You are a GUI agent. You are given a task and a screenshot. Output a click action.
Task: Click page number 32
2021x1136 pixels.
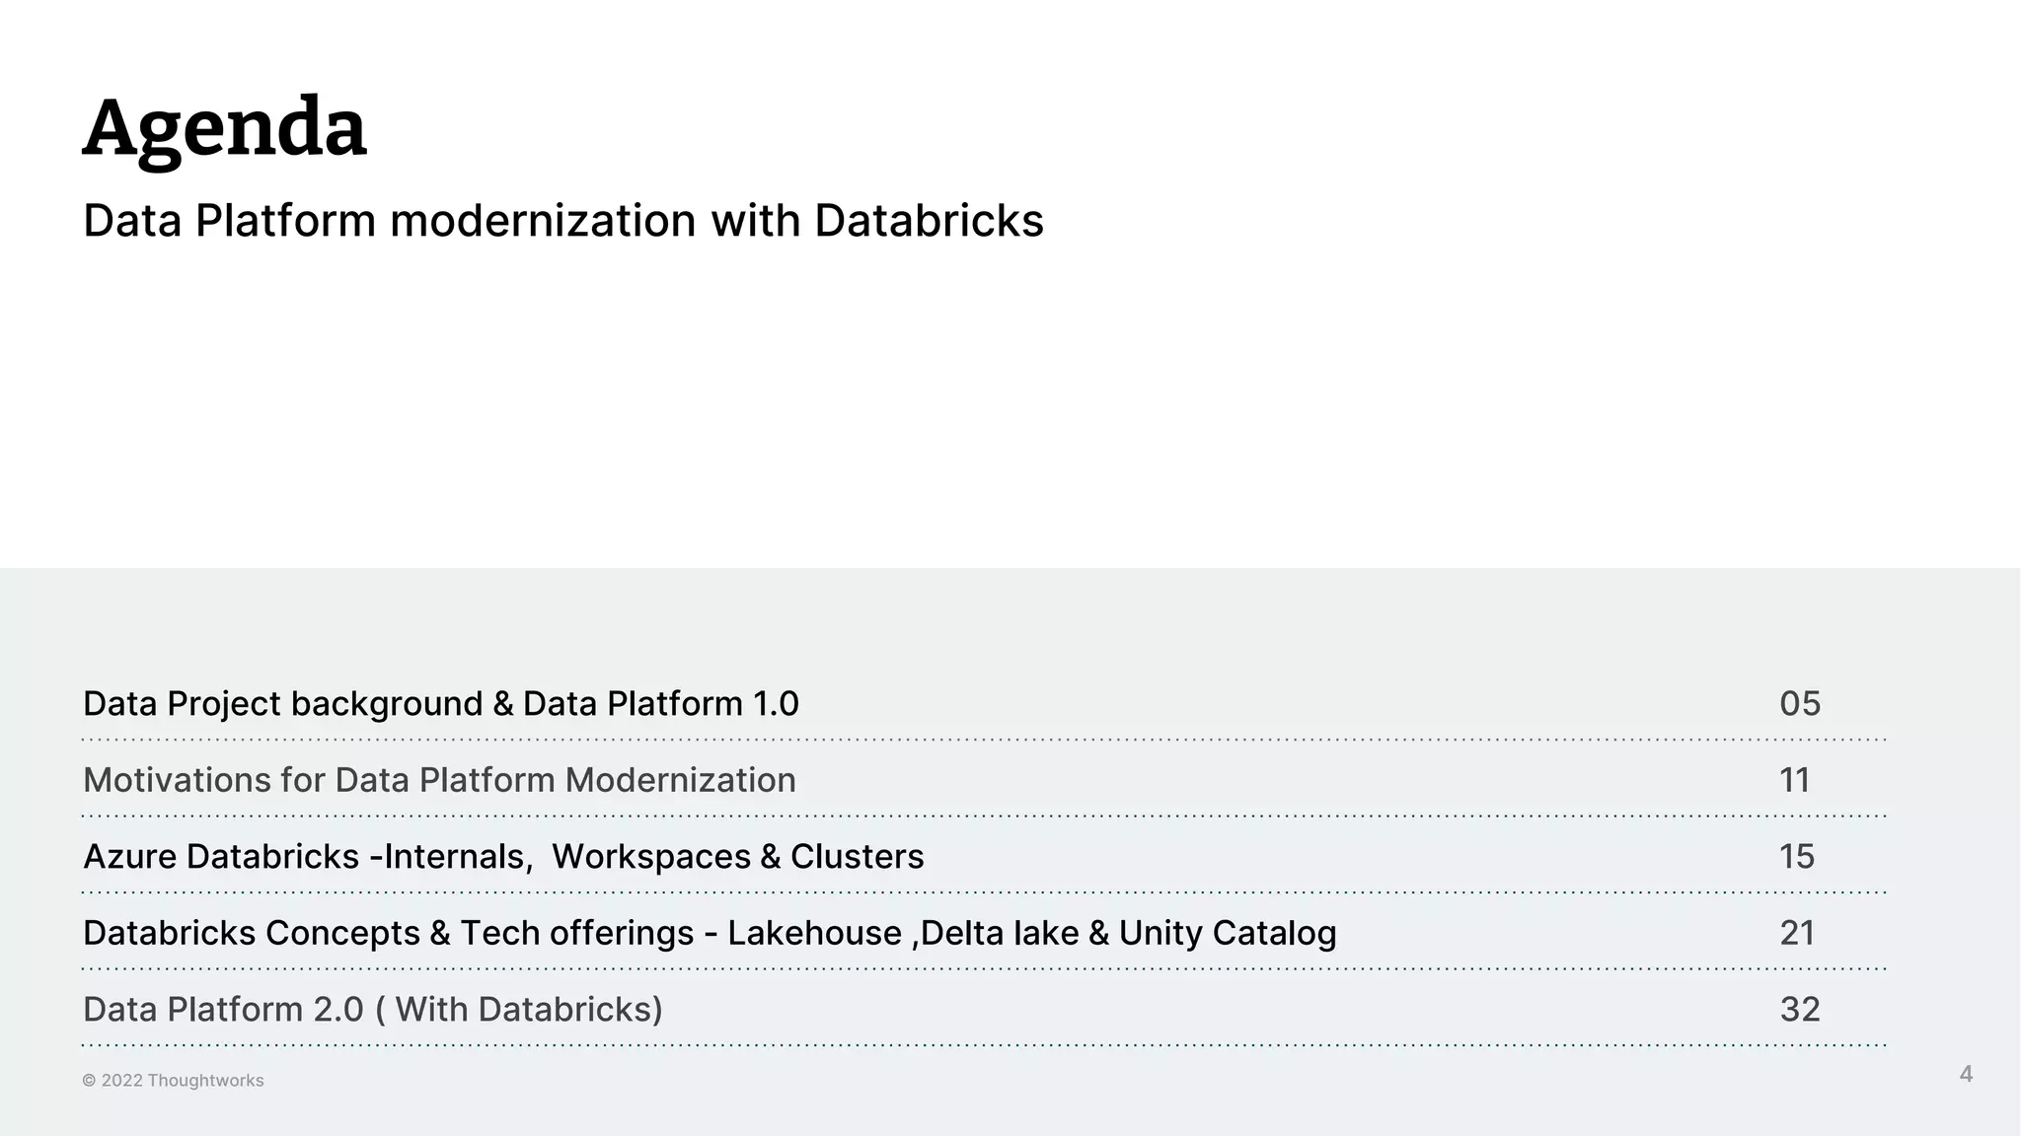click(x=1799, y=1009)
